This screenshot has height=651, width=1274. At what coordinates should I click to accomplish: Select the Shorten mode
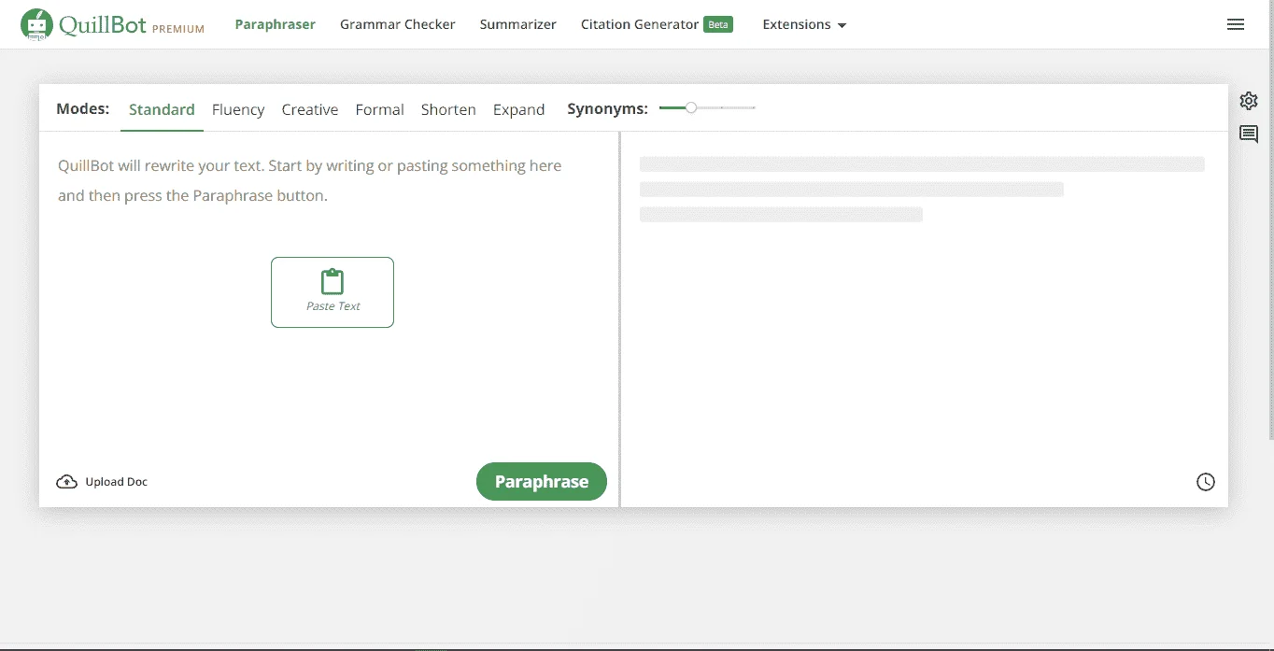(x=448, y=109)
